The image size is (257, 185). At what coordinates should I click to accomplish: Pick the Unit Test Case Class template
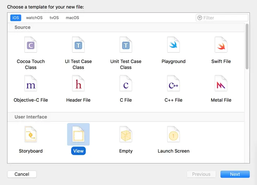click(126, 45)
